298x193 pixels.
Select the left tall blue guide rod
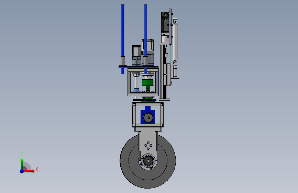click(x=123, y=31)
